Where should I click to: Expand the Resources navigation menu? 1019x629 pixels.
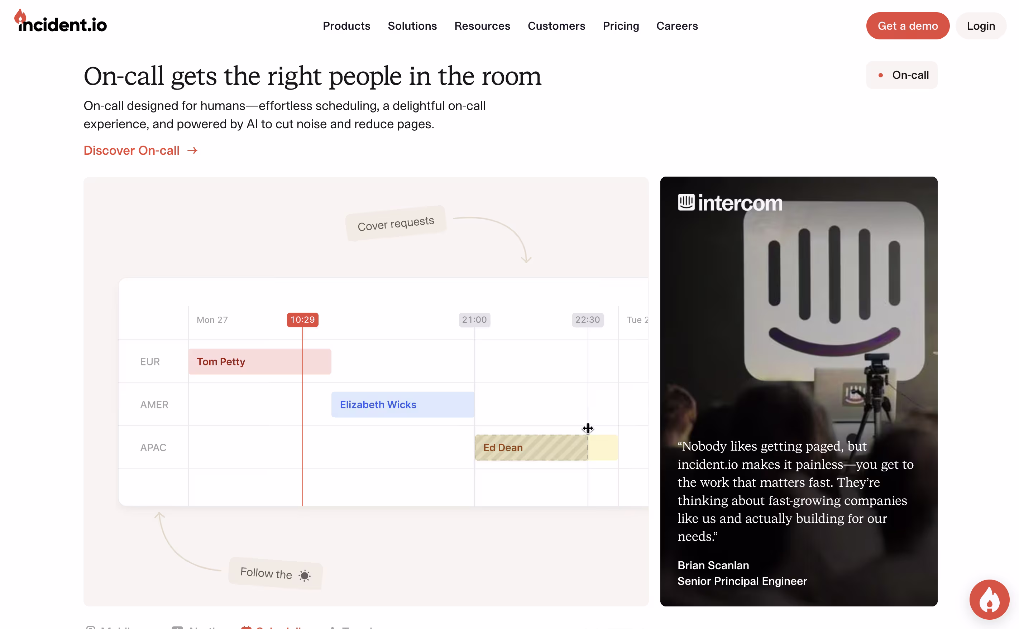(x=482, y=26)
